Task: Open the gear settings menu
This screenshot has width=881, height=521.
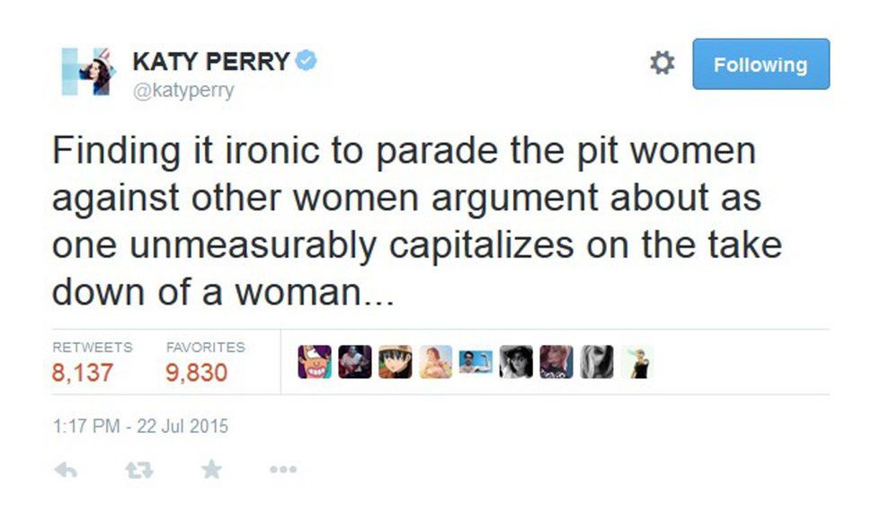Action: pyautogui.click(x=662, y=64)
